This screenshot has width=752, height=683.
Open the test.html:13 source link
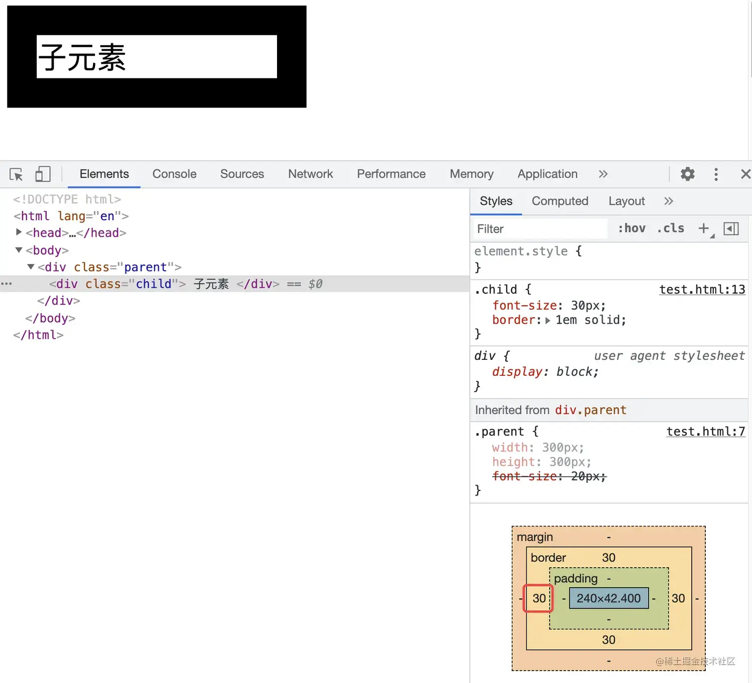702,289
